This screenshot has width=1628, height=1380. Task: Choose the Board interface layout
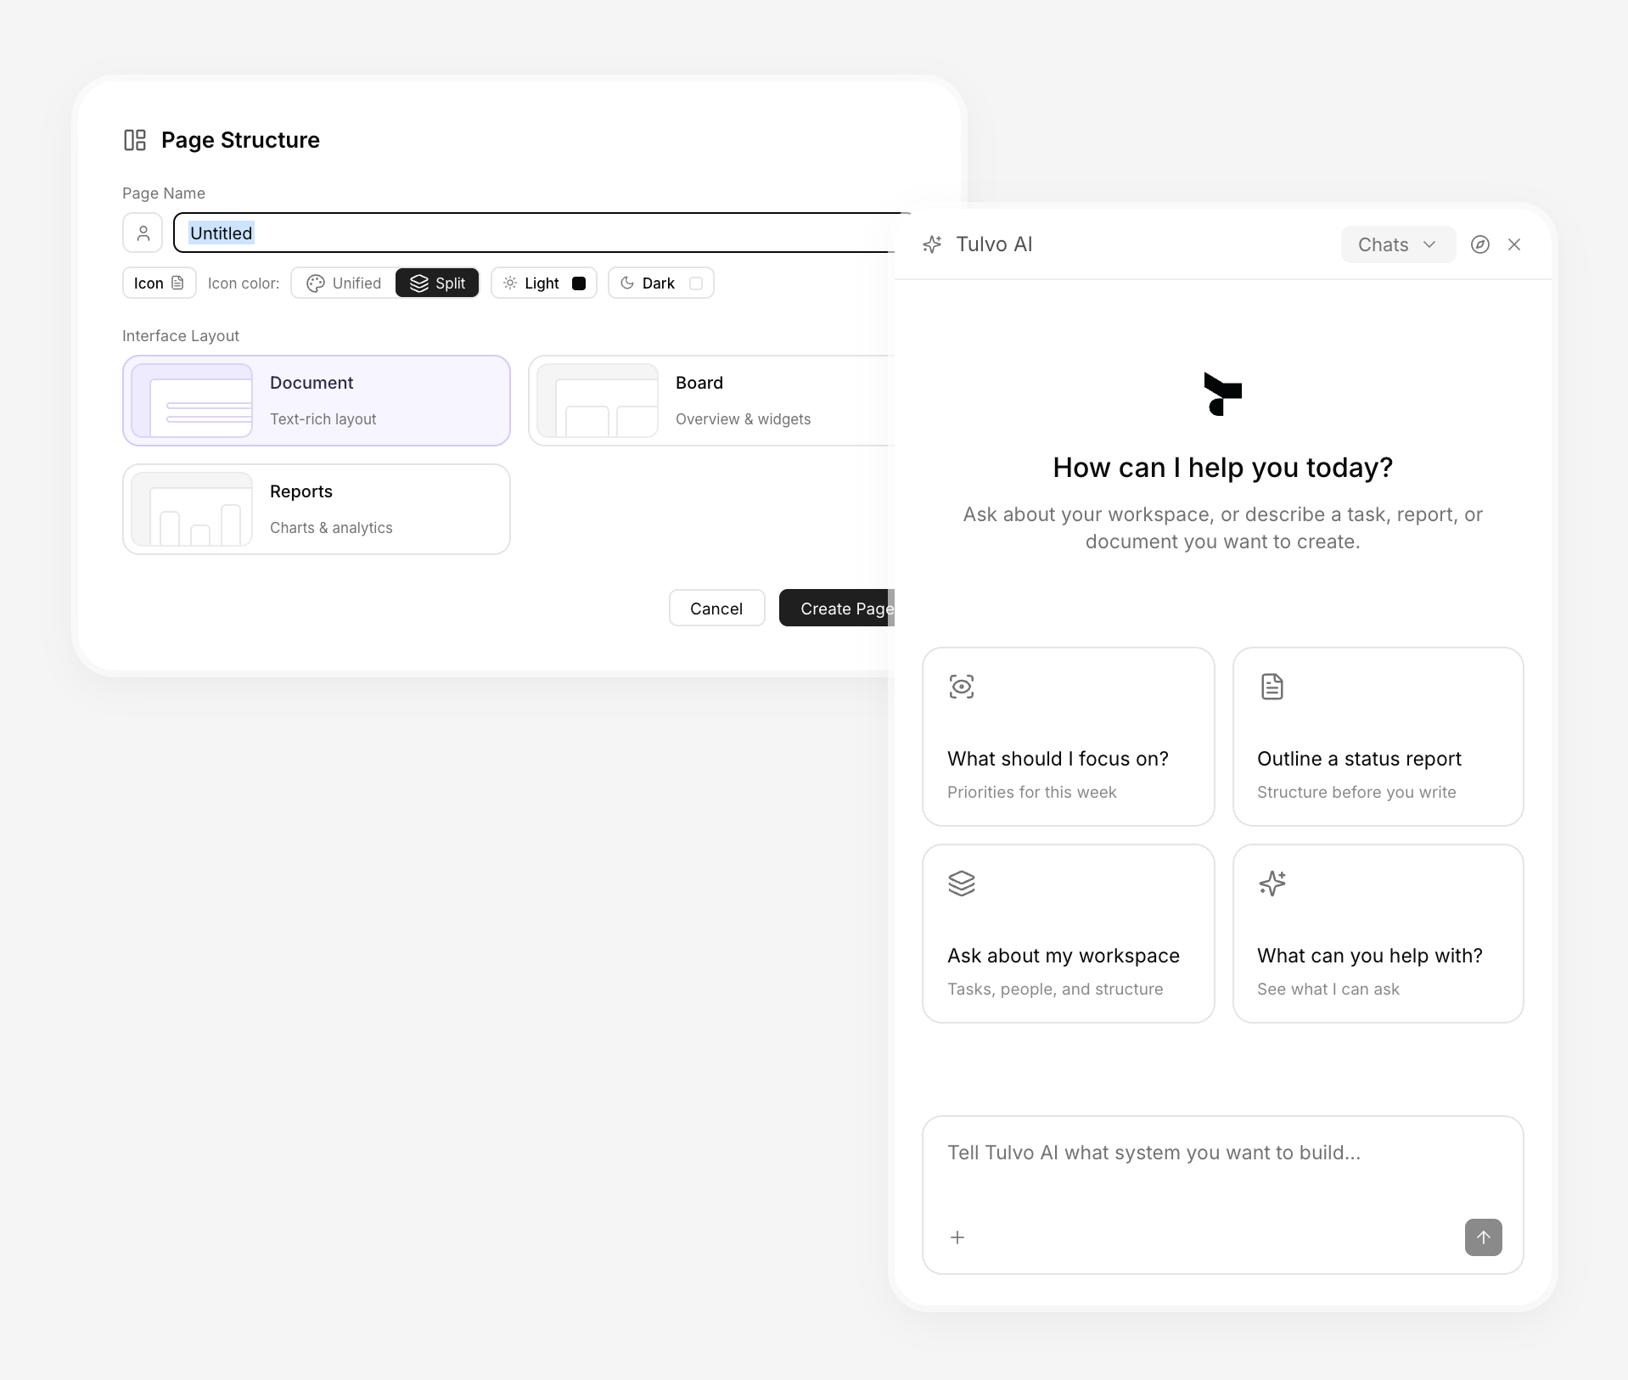[711, 401]
